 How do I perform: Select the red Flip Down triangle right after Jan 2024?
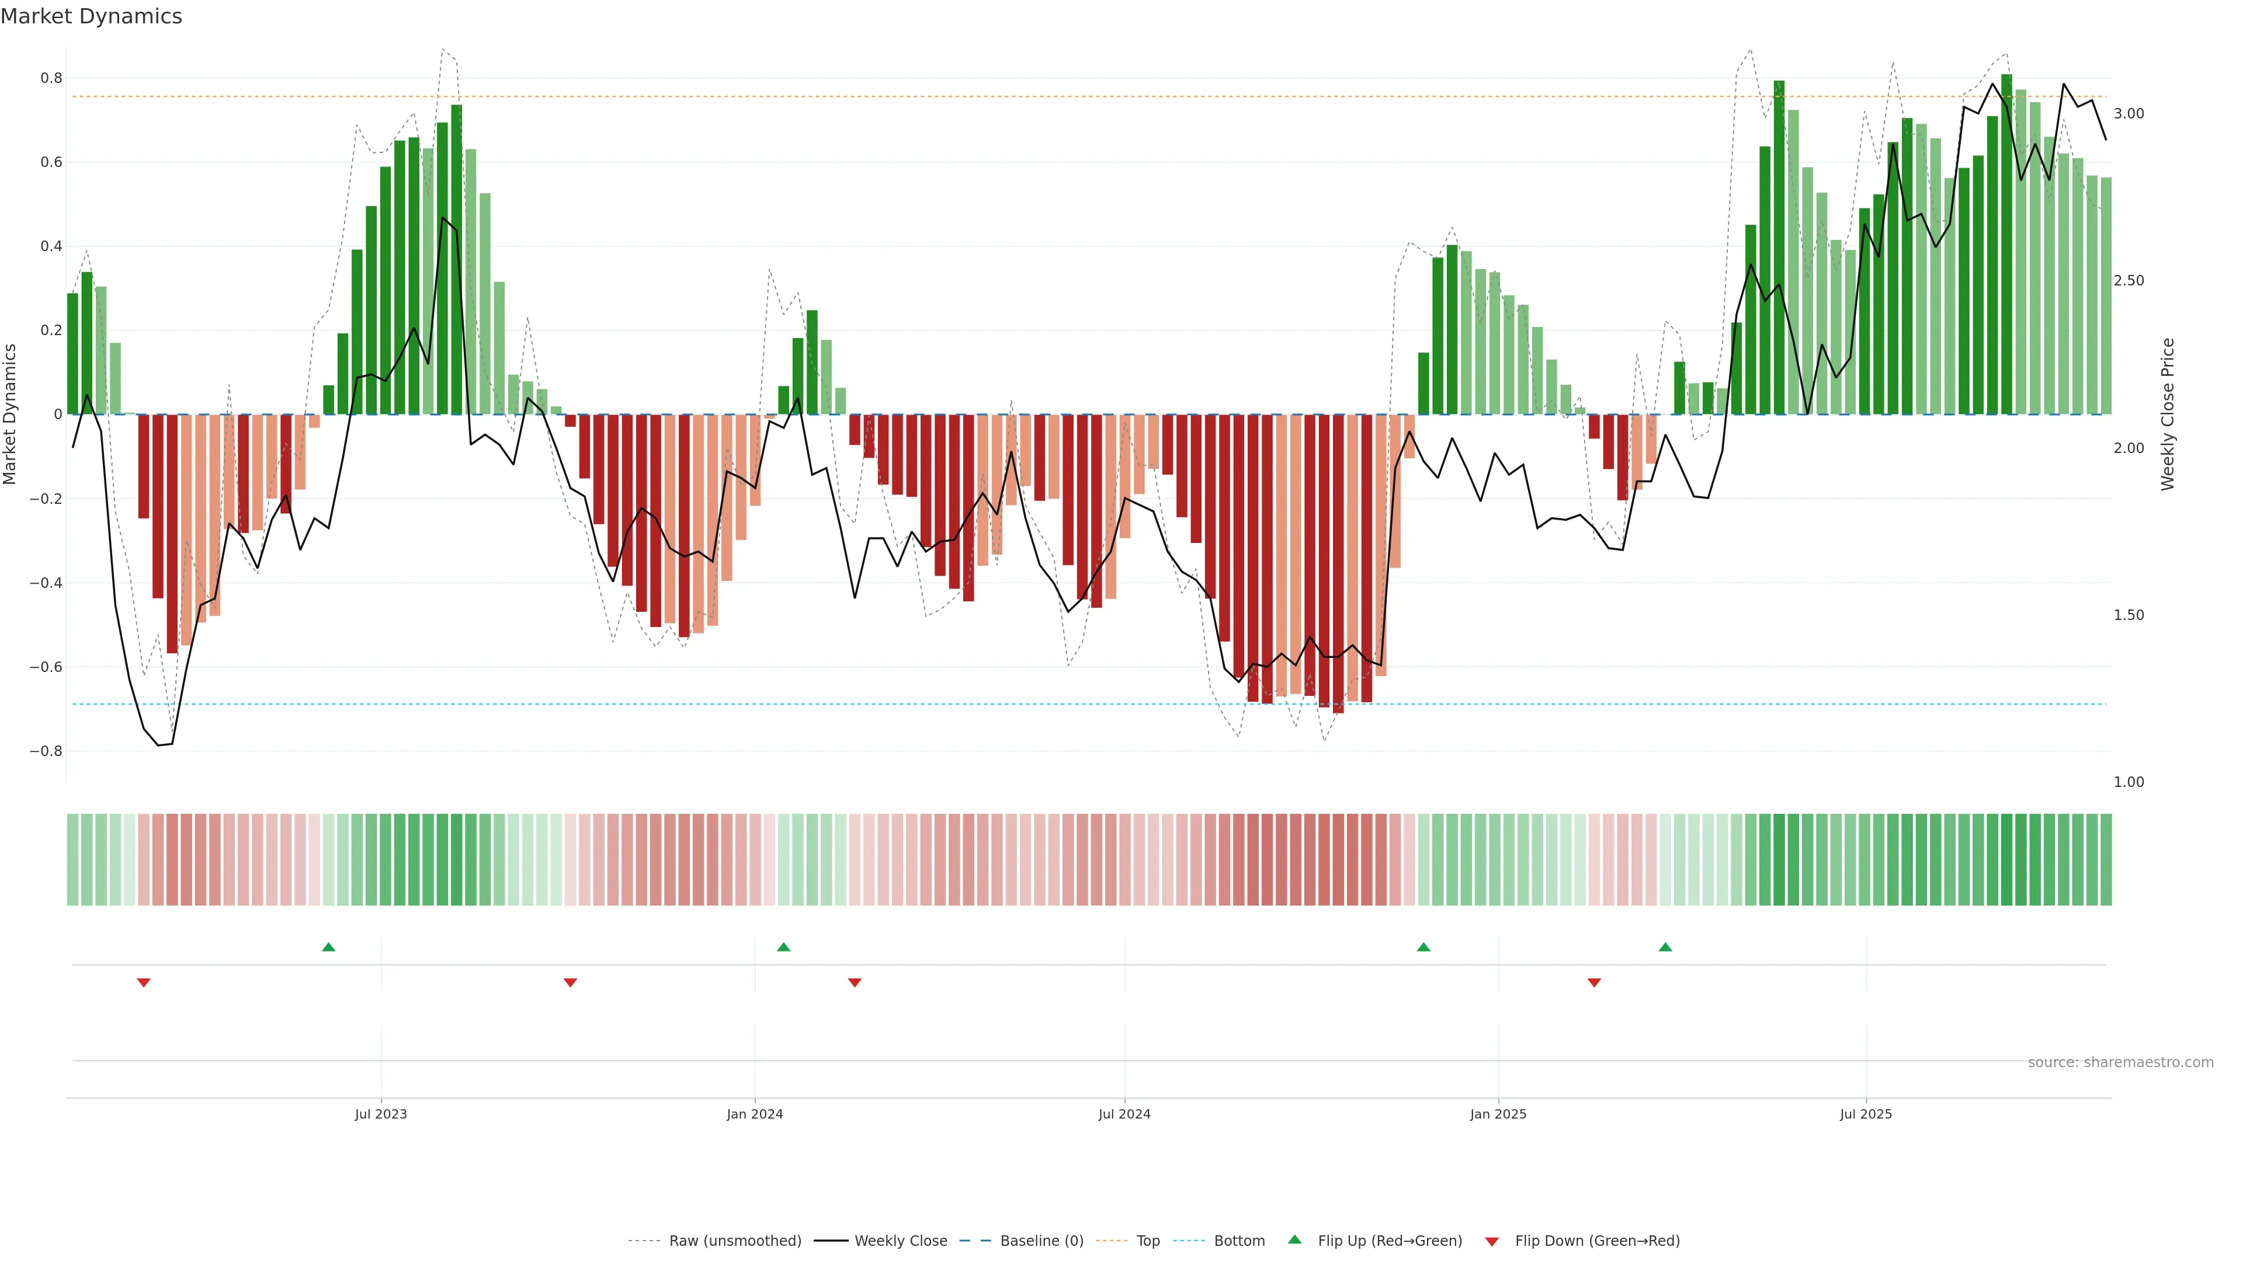coord(855,983)
